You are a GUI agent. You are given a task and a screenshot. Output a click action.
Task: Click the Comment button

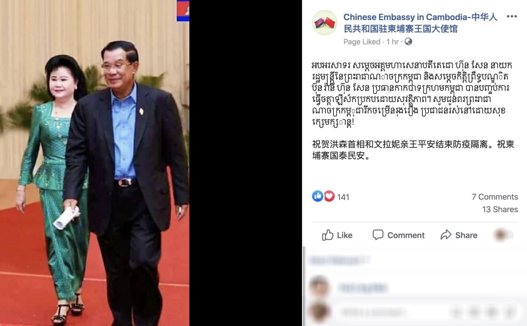click(x=398, y=235)
